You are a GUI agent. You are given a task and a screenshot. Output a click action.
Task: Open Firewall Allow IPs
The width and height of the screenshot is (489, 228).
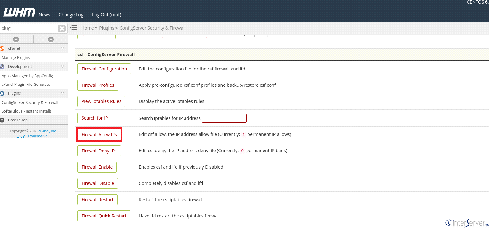(99, 135)
